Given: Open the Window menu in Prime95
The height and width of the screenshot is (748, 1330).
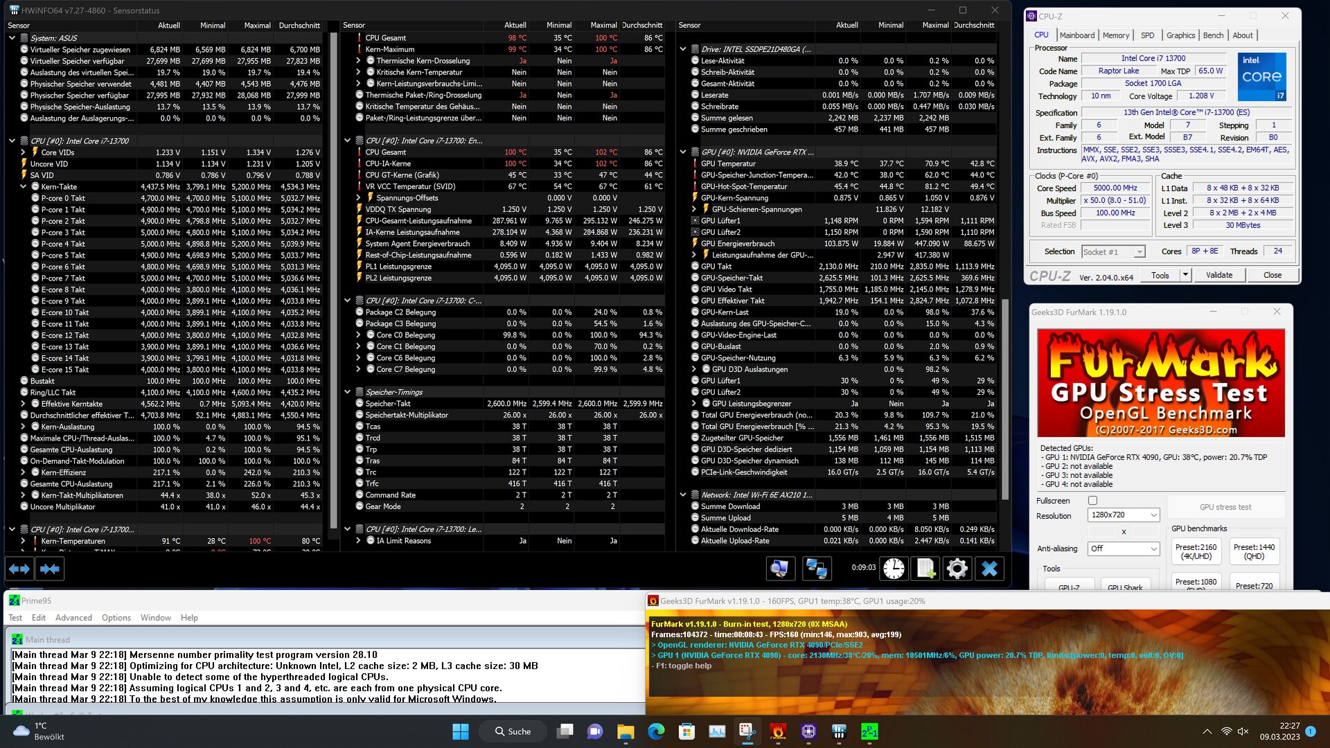Looking at the screenshot, I should (156, 618).
